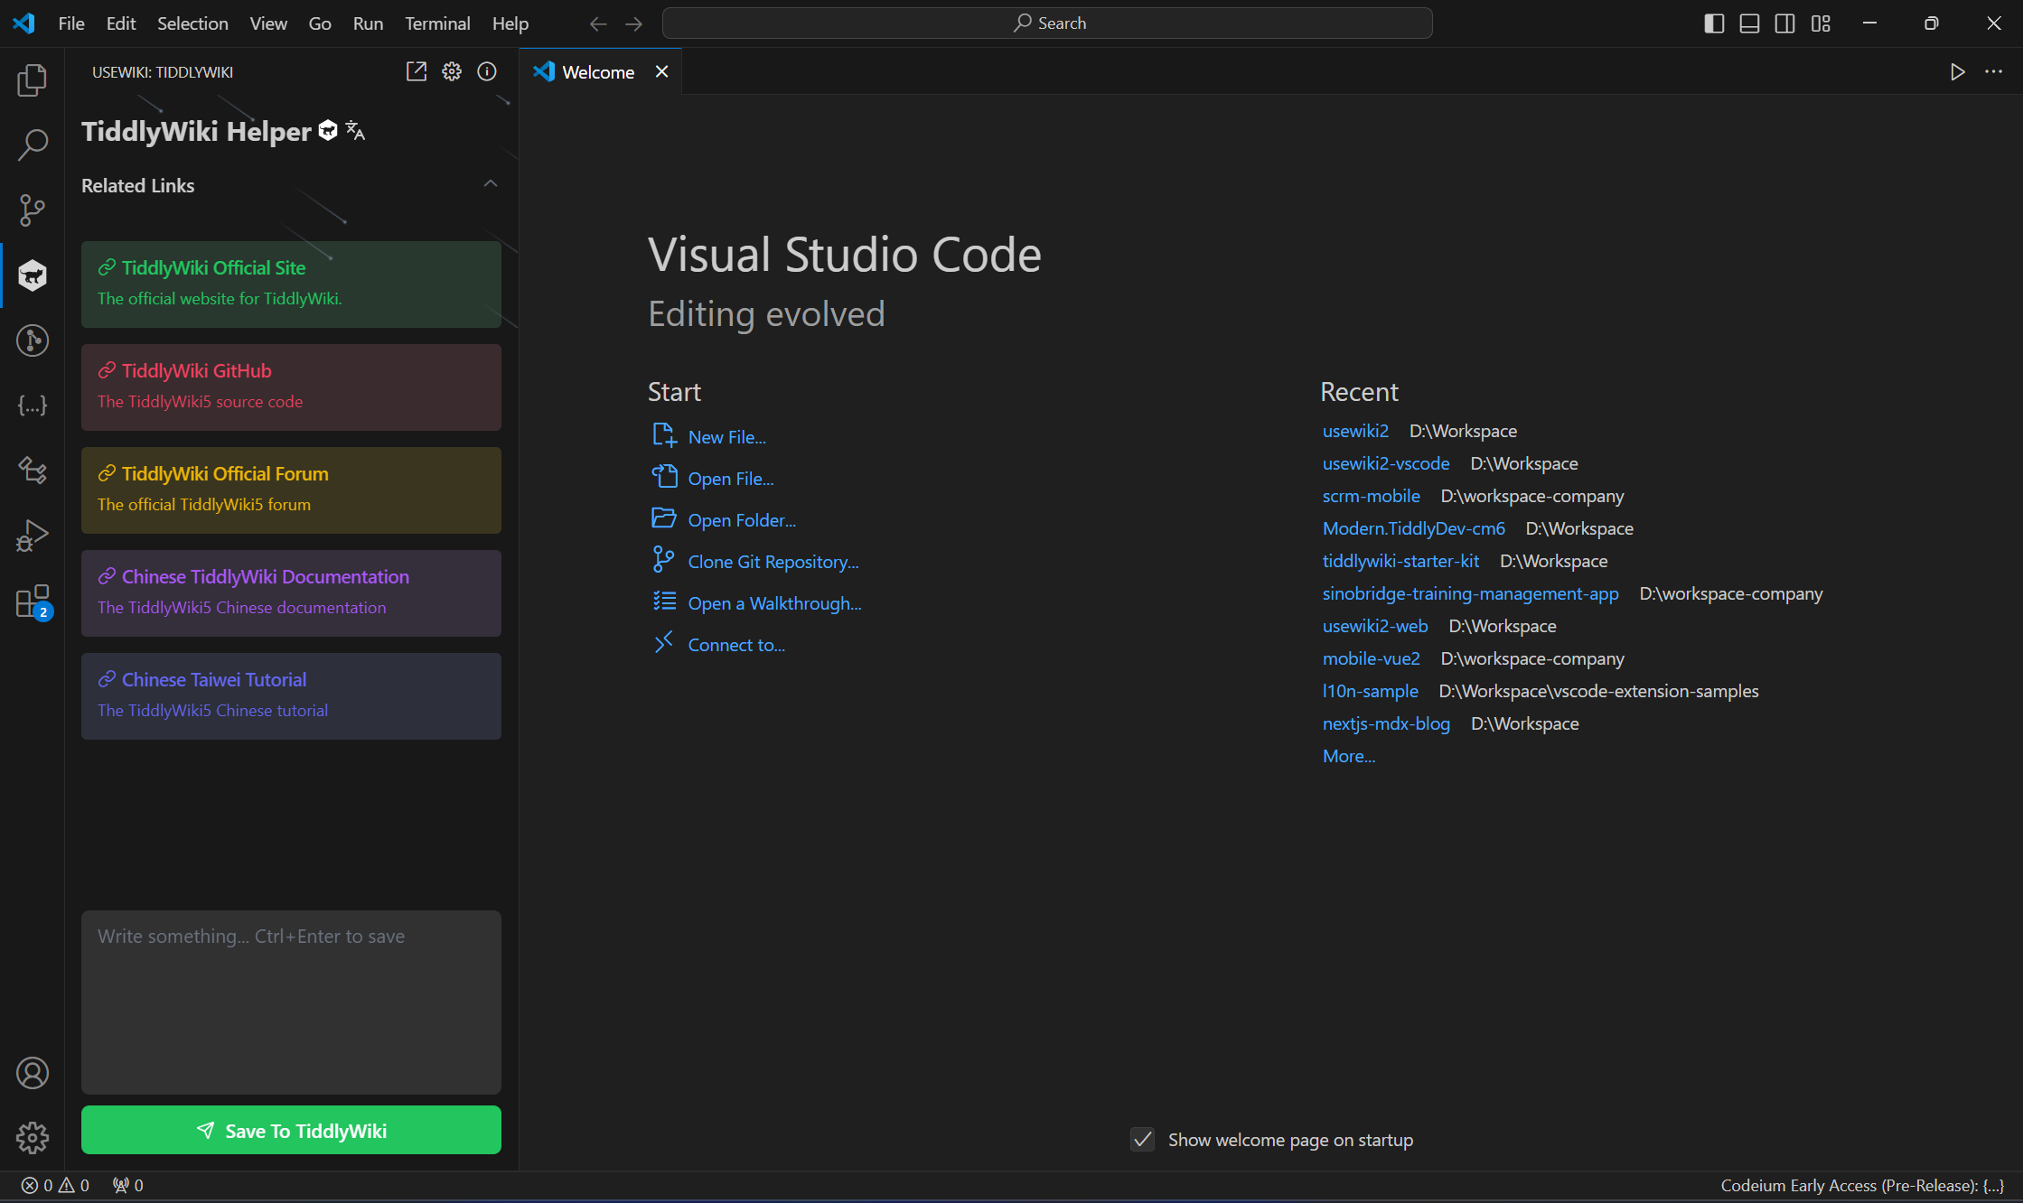Screen dimensions: 2023x1203
Task: Collapse the Related Links section
Action: coord(491,184)
